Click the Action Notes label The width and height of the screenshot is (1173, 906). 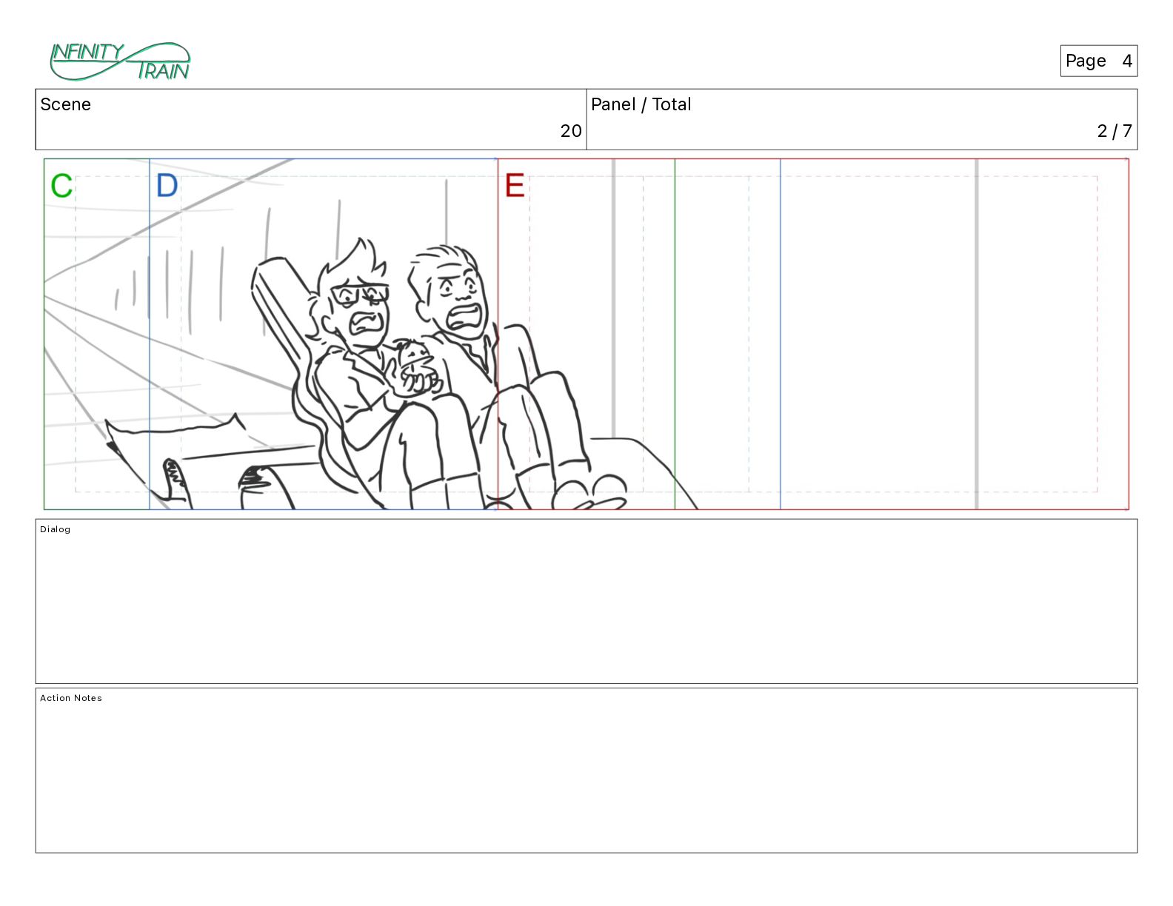point(71,698)
